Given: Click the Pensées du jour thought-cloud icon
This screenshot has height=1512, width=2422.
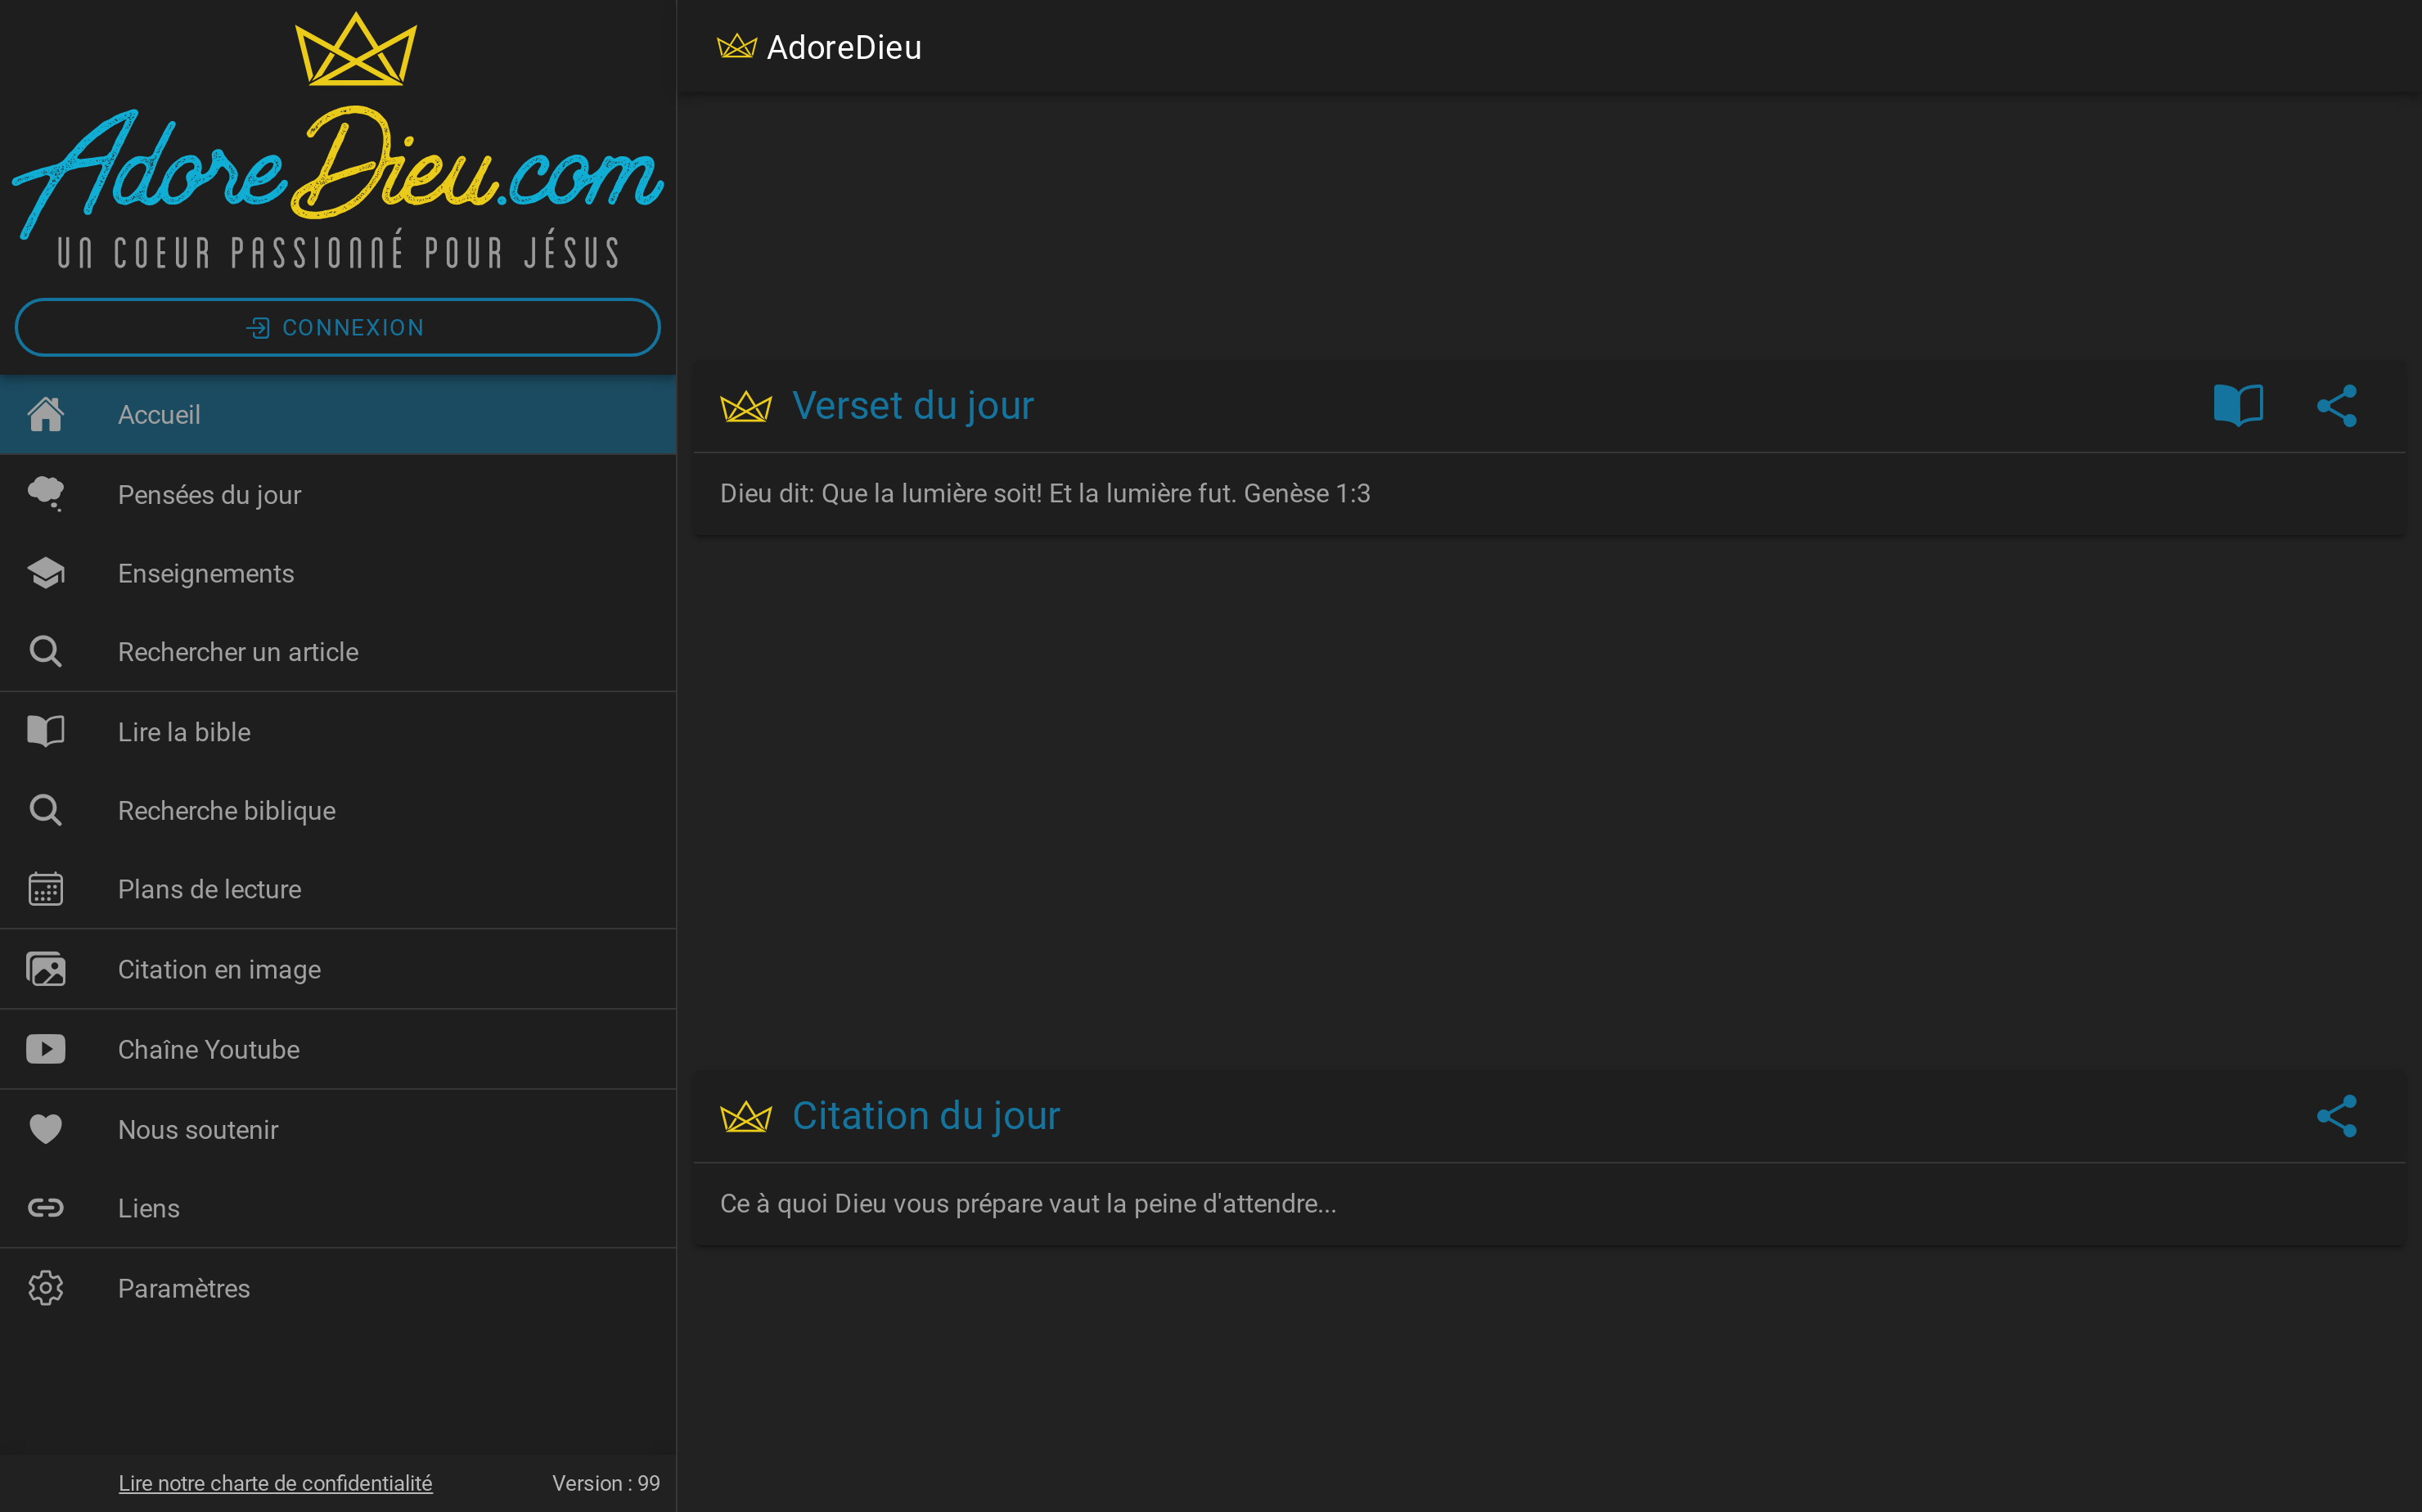Looking at the screenshot, I should 46,494.
